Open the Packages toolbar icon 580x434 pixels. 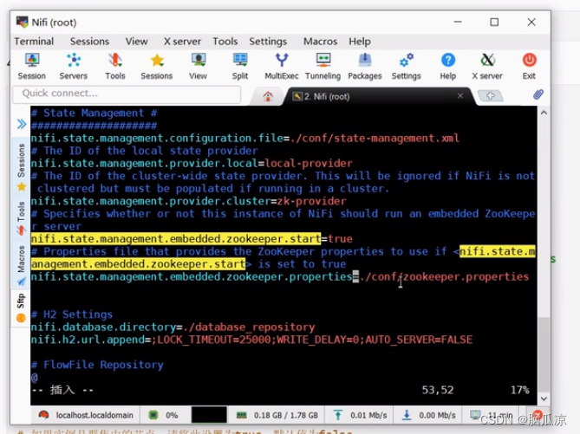365,67
